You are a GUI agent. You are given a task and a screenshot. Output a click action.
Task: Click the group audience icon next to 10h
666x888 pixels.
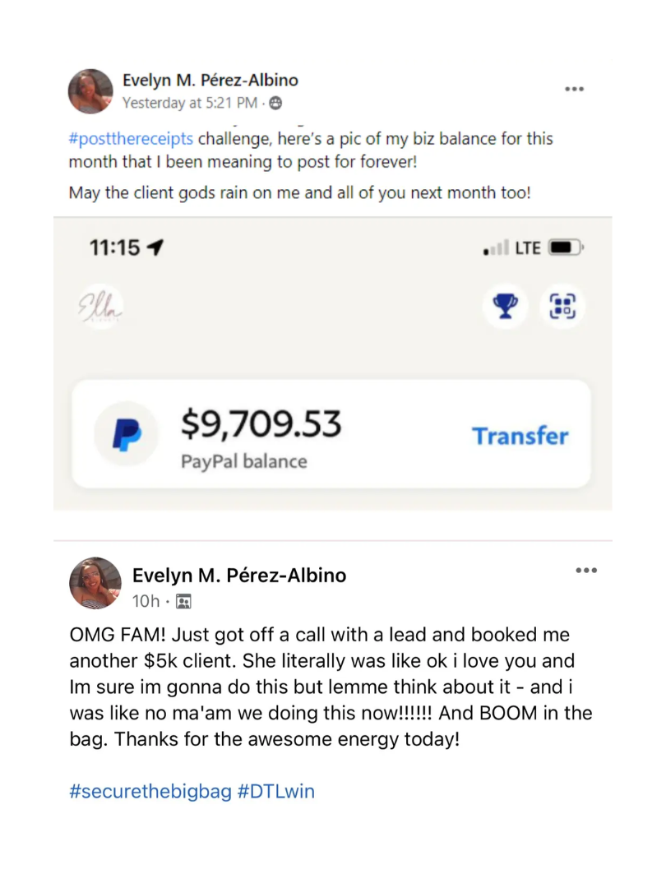click(x=184, y=602)
